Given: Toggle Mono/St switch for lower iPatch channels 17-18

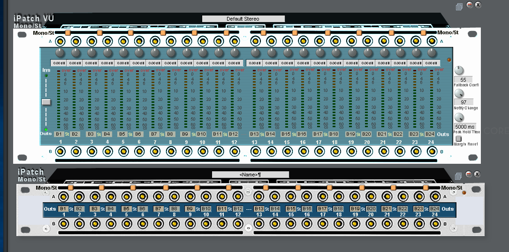Looking at the screenshot, I should coord(330,188).
